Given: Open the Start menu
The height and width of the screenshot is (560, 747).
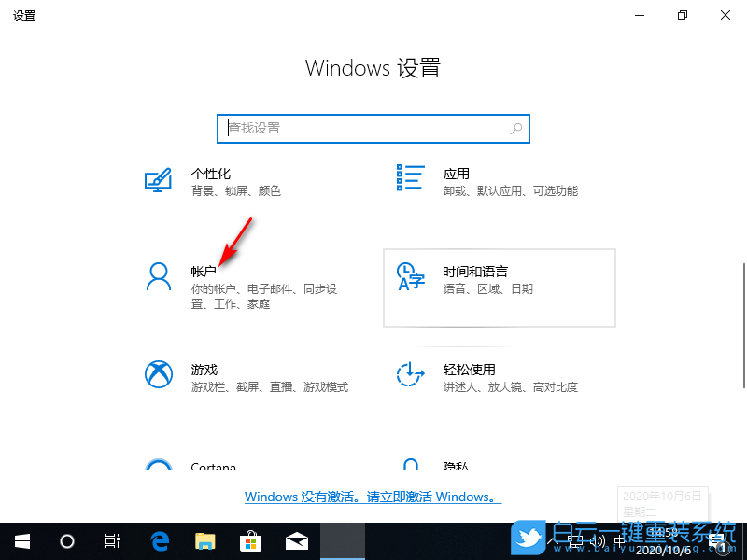Looking at the screenshot, I should click(x=21, y=539).
